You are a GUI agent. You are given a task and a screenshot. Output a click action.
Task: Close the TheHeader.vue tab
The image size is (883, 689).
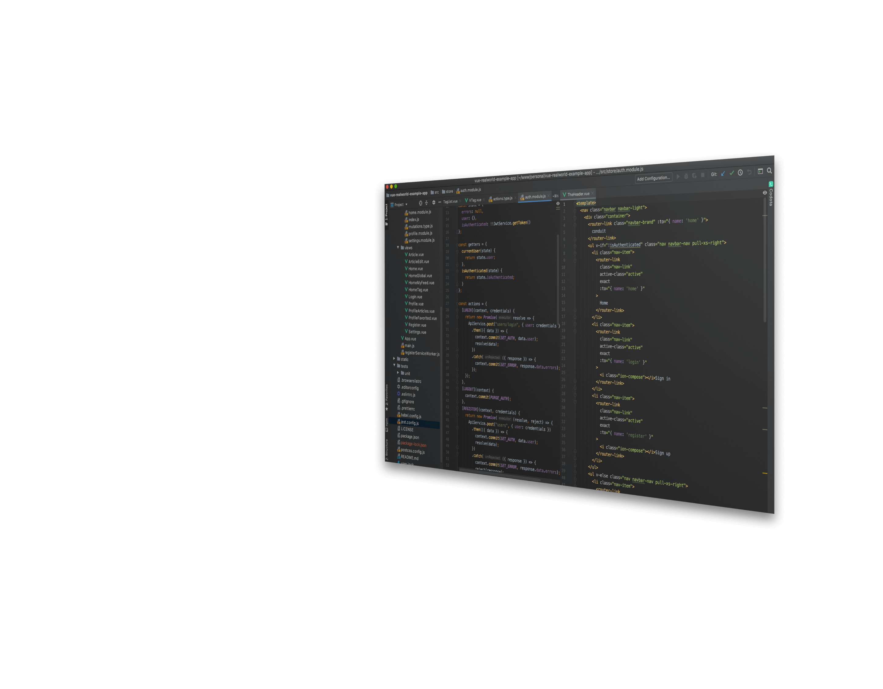(593, 194)
